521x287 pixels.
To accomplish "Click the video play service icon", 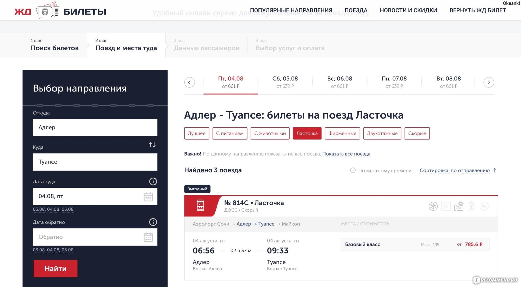I will tap(446, 207).
